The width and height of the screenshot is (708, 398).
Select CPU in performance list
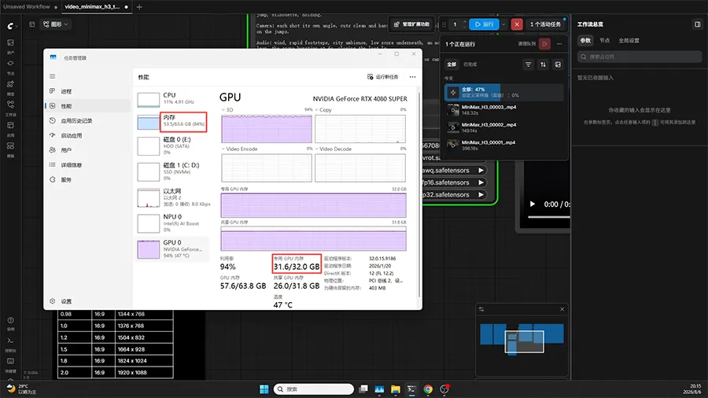172,99
